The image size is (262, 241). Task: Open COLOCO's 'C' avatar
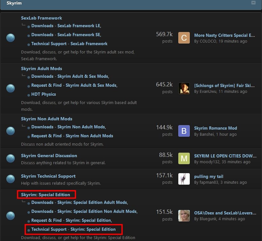click(x=184, y=38)
